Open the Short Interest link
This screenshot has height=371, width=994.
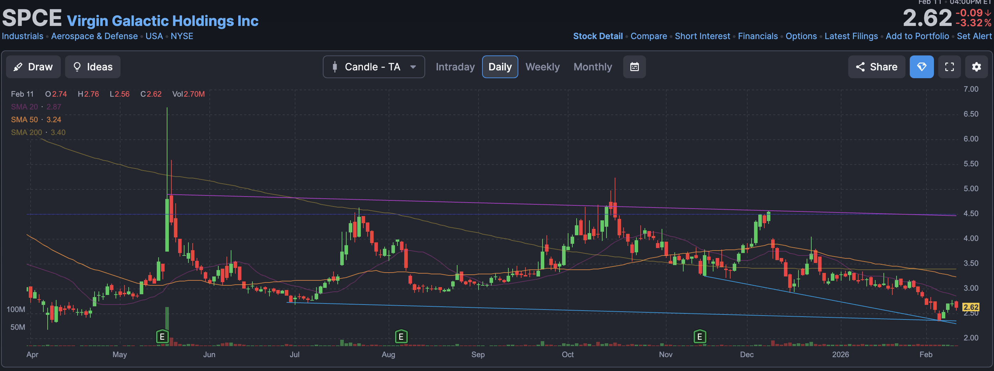click(702, 36)
